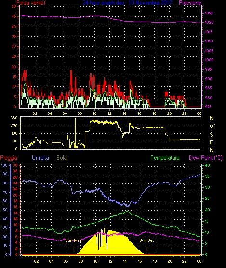
Task: Click the 100 humidity scale value
Action: click(x=4, y=165)
